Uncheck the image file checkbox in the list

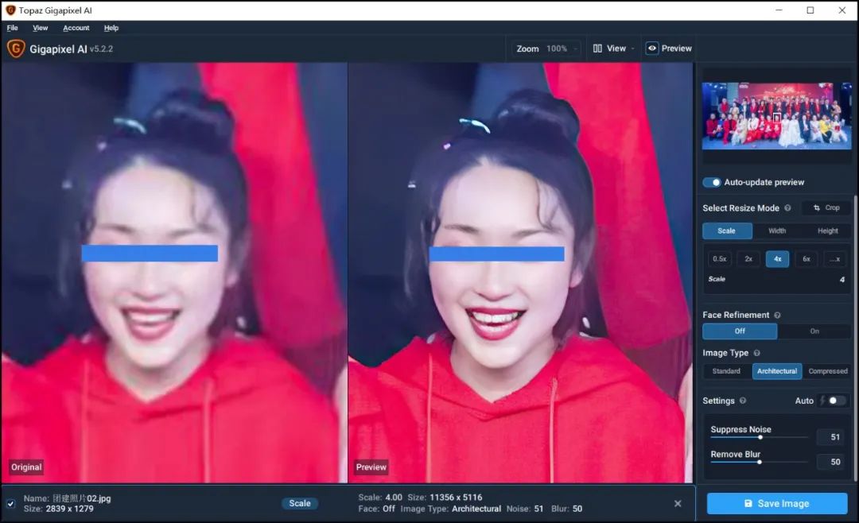pos(10,503)
